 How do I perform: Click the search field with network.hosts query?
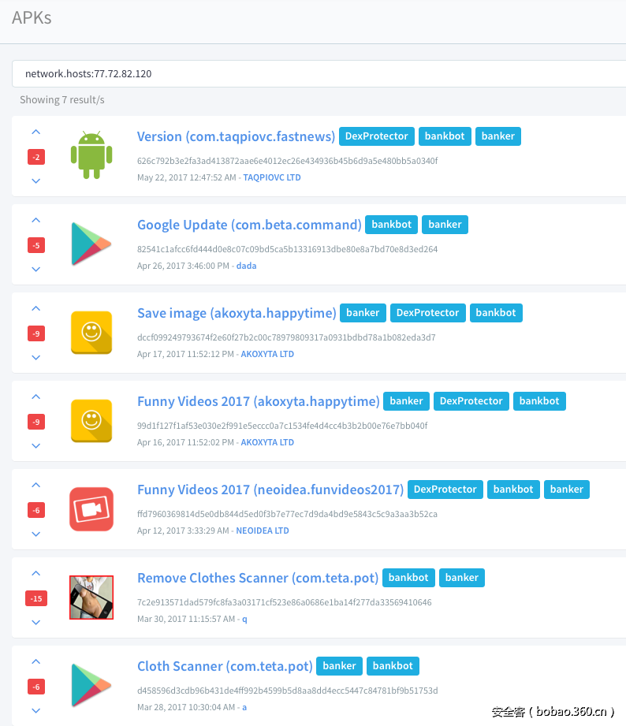pyautogui.click(x=315, y=74)
